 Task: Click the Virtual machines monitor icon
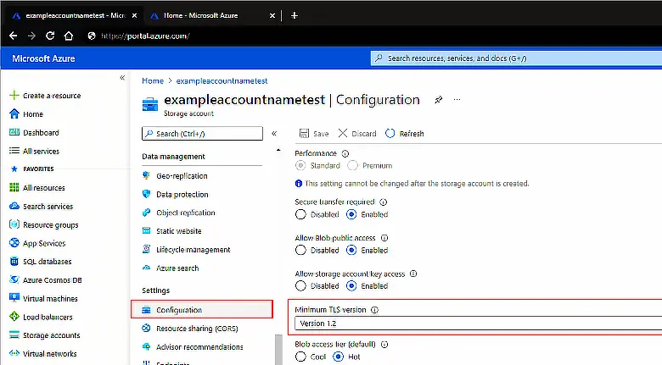[14, 298]
